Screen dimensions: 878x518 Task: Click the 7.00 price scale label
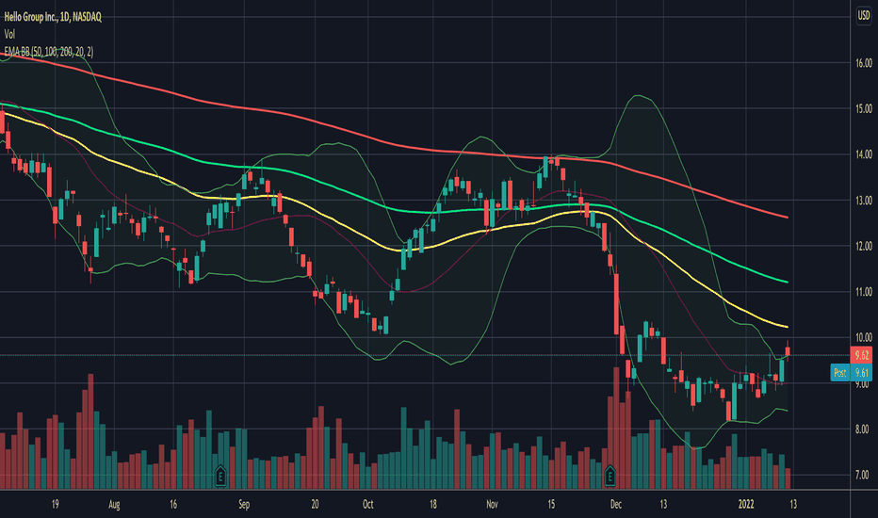click(863, 475)
